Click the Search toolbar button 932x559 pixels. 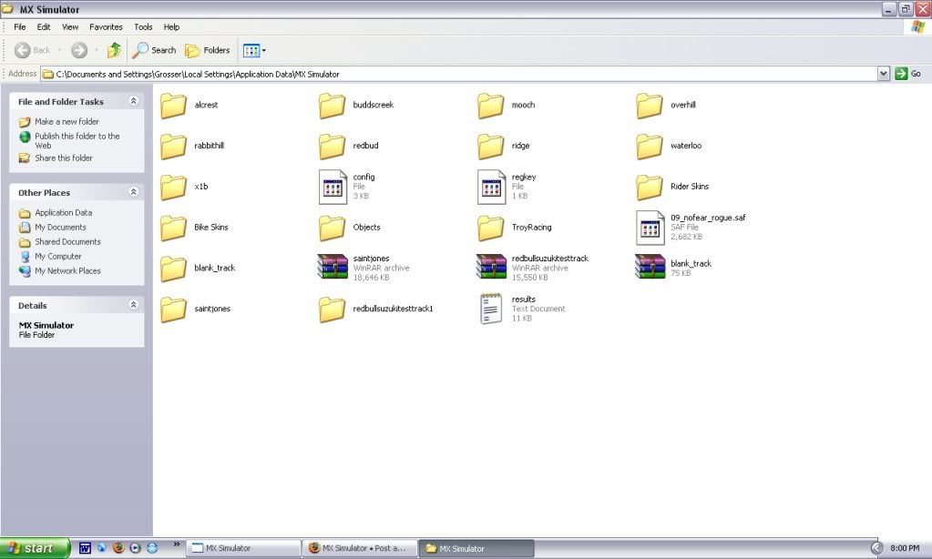pyautogui.click(x=154, y=50)
